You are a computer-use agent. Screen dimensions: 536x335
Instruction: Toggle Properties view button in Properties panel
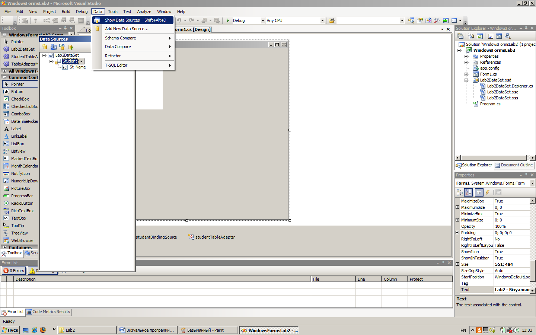(479, 192)
